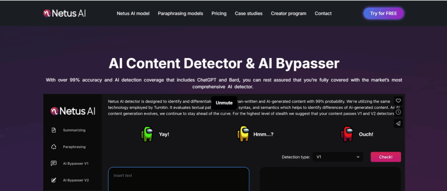The image size is (447, 191).
Task: Click inside the Insert text field
Action: point(179,179)
